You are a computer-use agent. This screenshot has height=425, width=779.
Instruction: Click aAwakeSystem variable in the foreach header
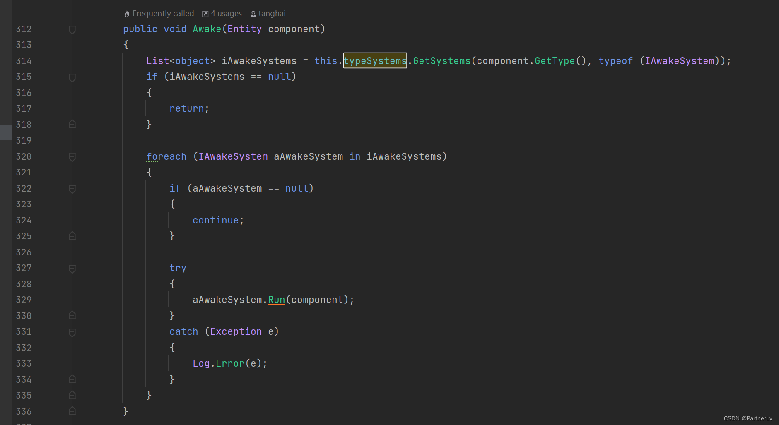point(309,156)
